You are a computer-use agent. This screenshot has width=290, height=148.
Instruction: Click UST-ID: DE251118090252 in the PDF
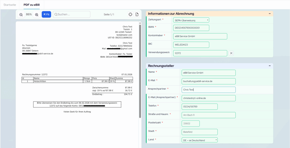point(120,38)
